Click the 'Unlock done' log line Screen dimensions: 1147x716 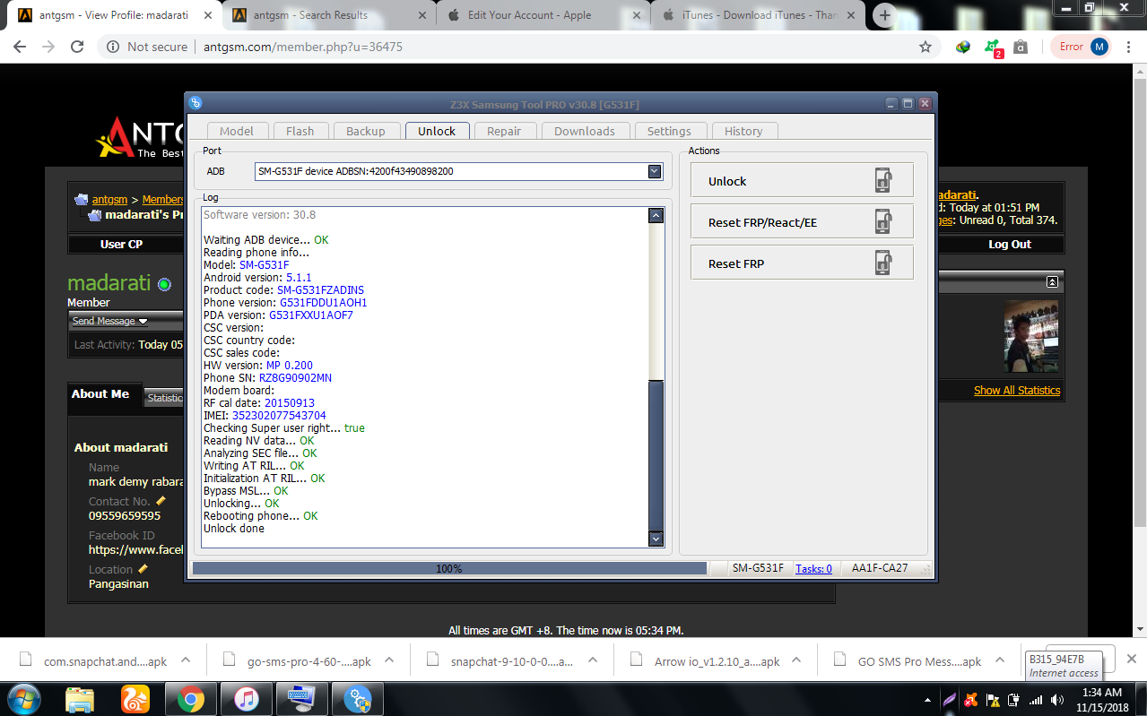234,529
